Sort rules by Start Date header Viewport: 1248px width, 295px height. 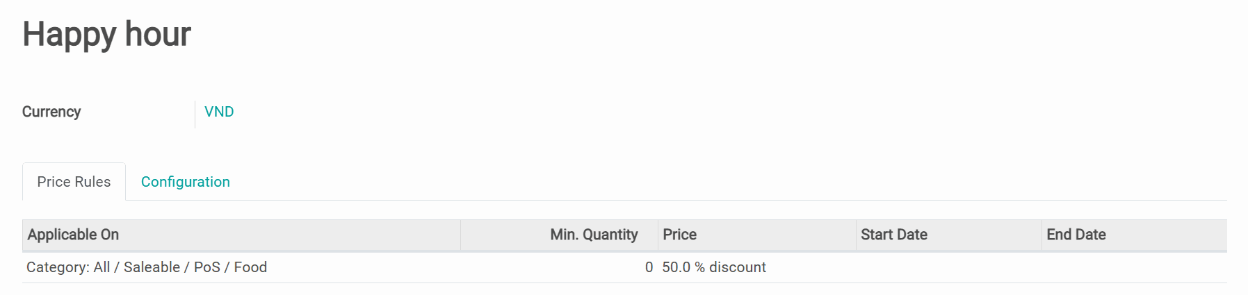pyautogui.click(x=893, y=235)
